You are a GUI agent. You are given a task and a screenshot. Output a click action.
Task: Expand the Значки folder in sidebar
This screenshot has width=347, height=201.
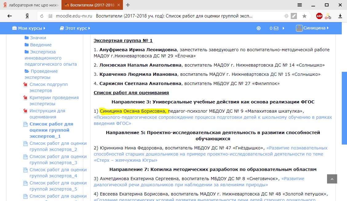(x=38, y=38)
